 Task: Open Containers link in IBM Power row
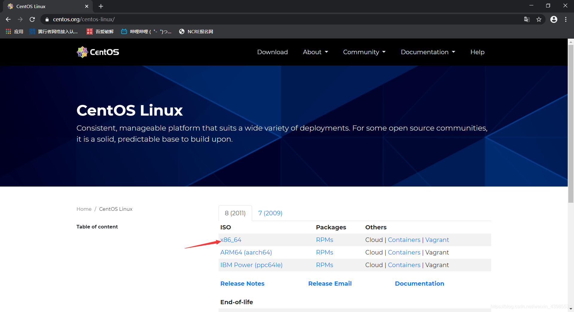click(404, 265)
